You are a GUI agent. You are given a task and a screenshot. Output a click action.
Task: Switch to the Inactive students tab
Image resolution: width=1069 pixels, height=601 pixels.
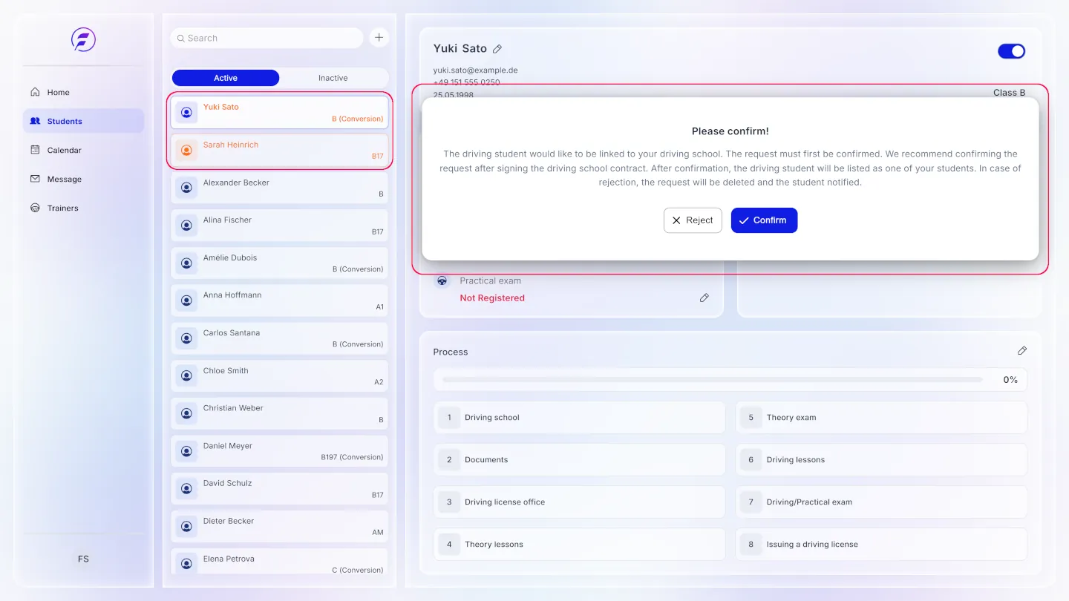pos(333,78)
